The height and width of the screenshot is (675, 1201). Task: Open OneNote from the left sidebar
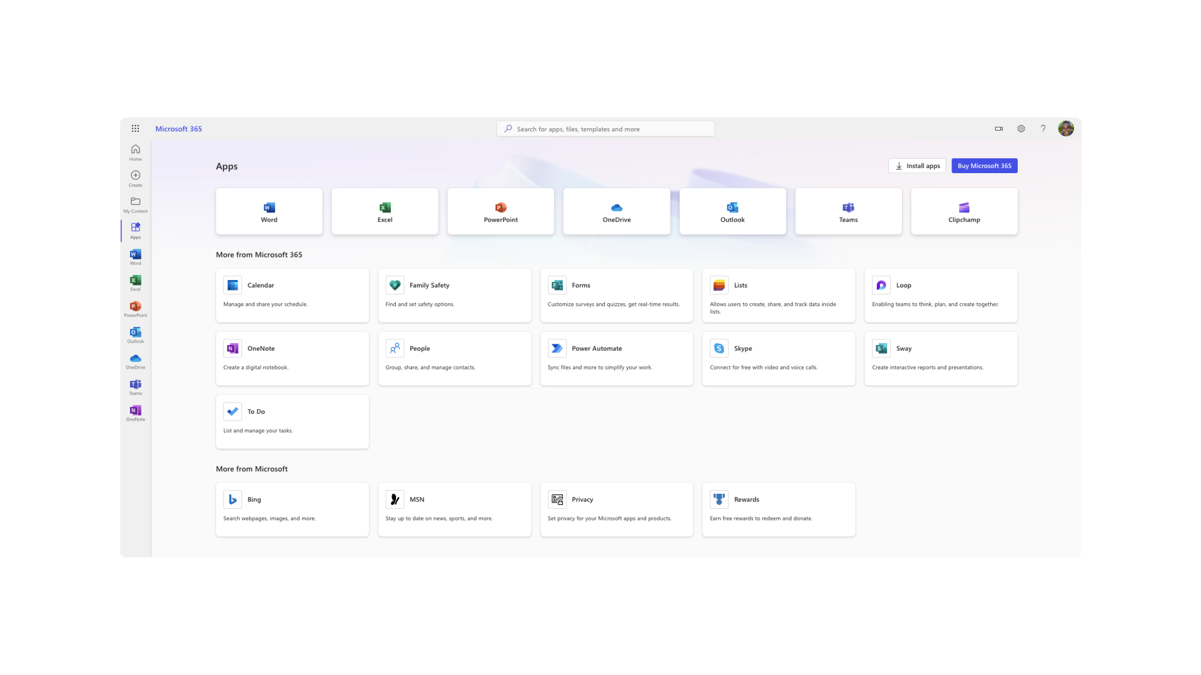[x=135, y=413]
